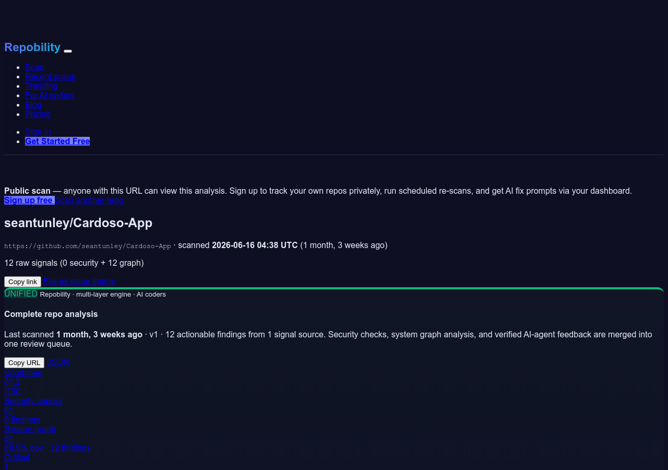Click the Complete repo analysis heading

(x=51, y=314)
